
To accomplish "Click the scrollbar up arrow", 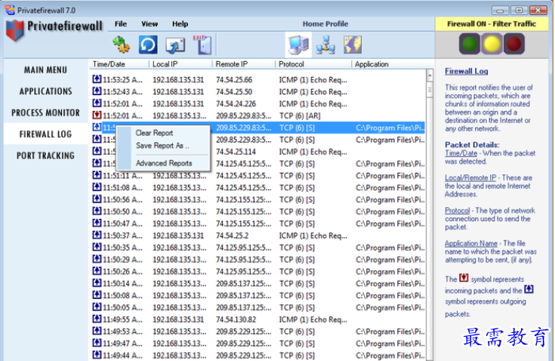I will (x=430, y=75).
